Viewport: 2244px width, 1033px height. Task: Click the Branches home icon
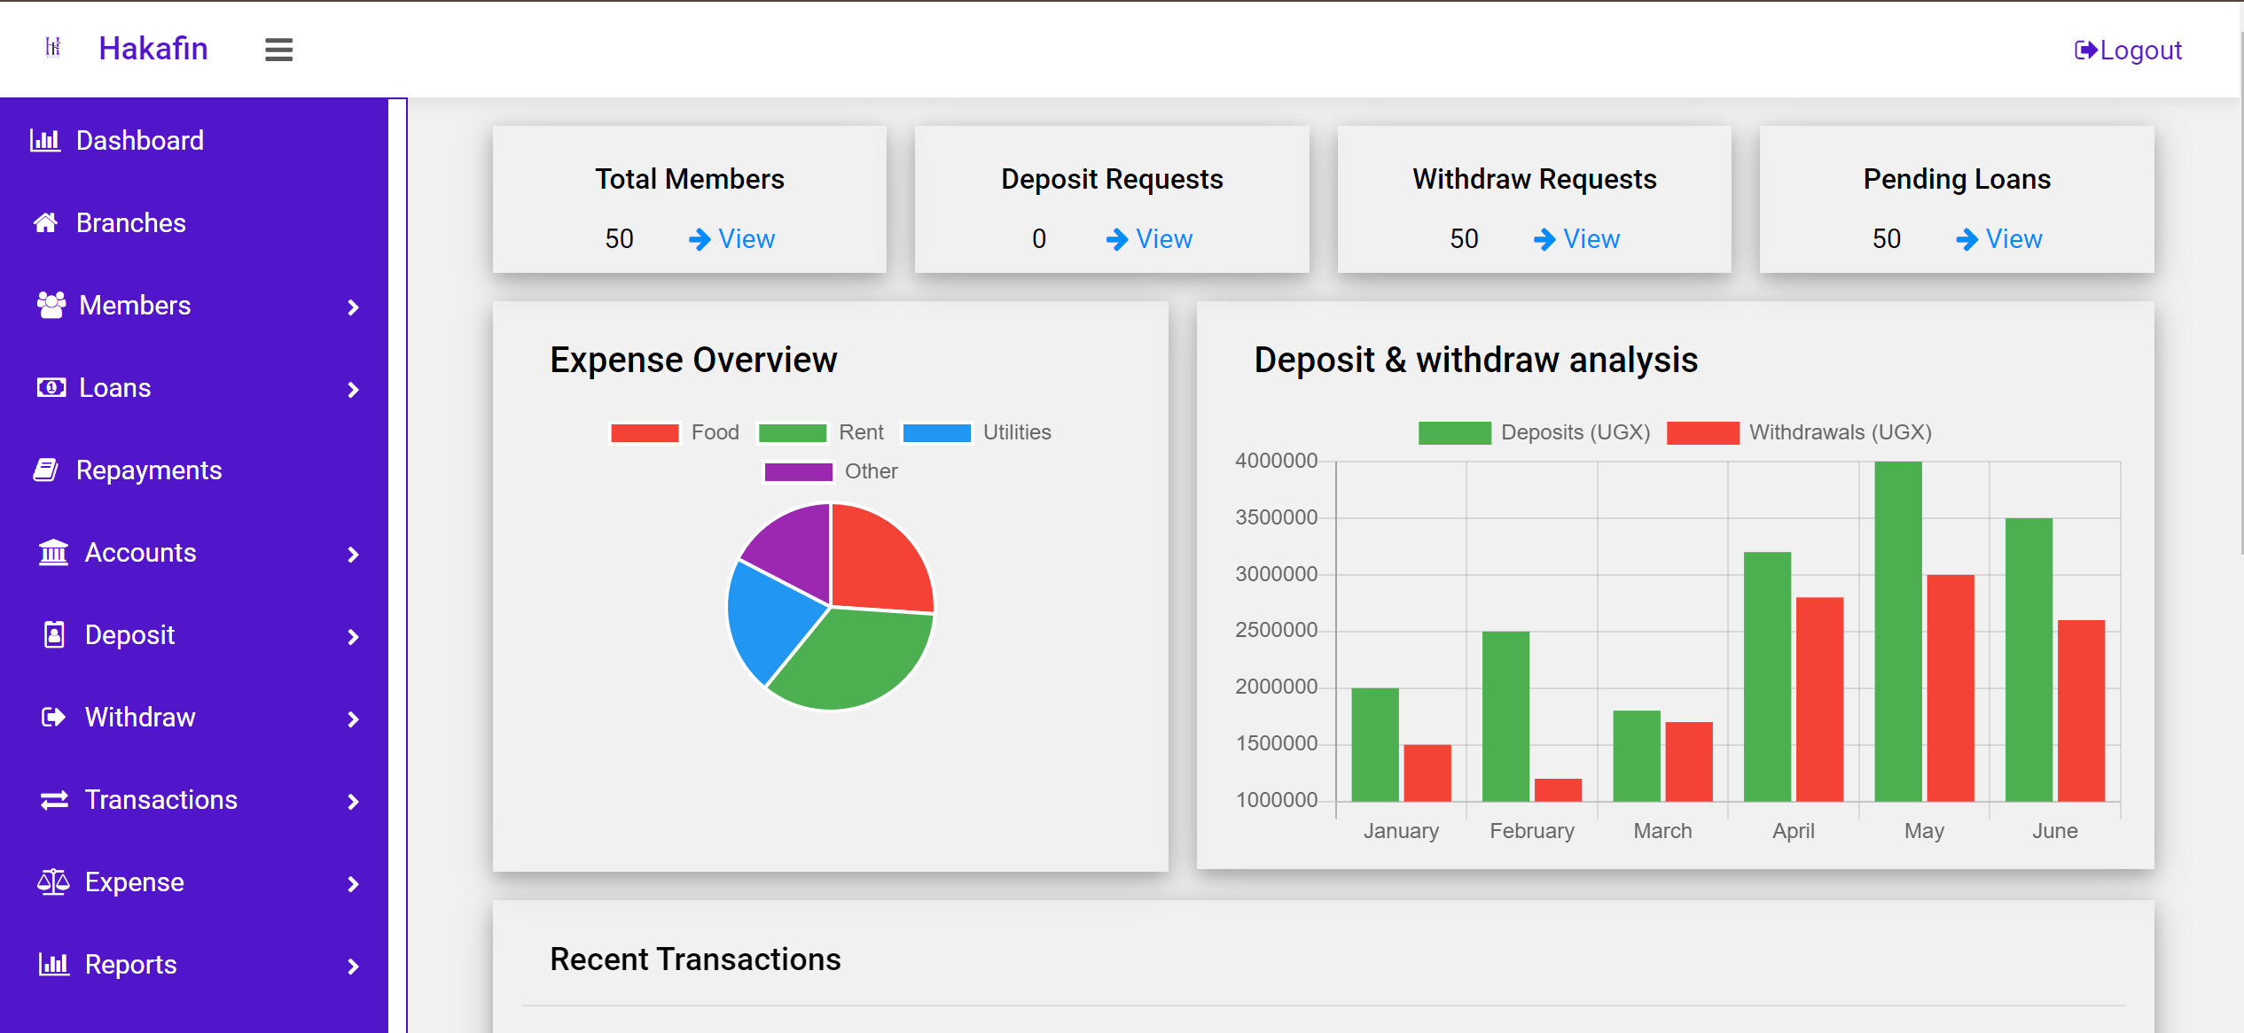[46, 222]
